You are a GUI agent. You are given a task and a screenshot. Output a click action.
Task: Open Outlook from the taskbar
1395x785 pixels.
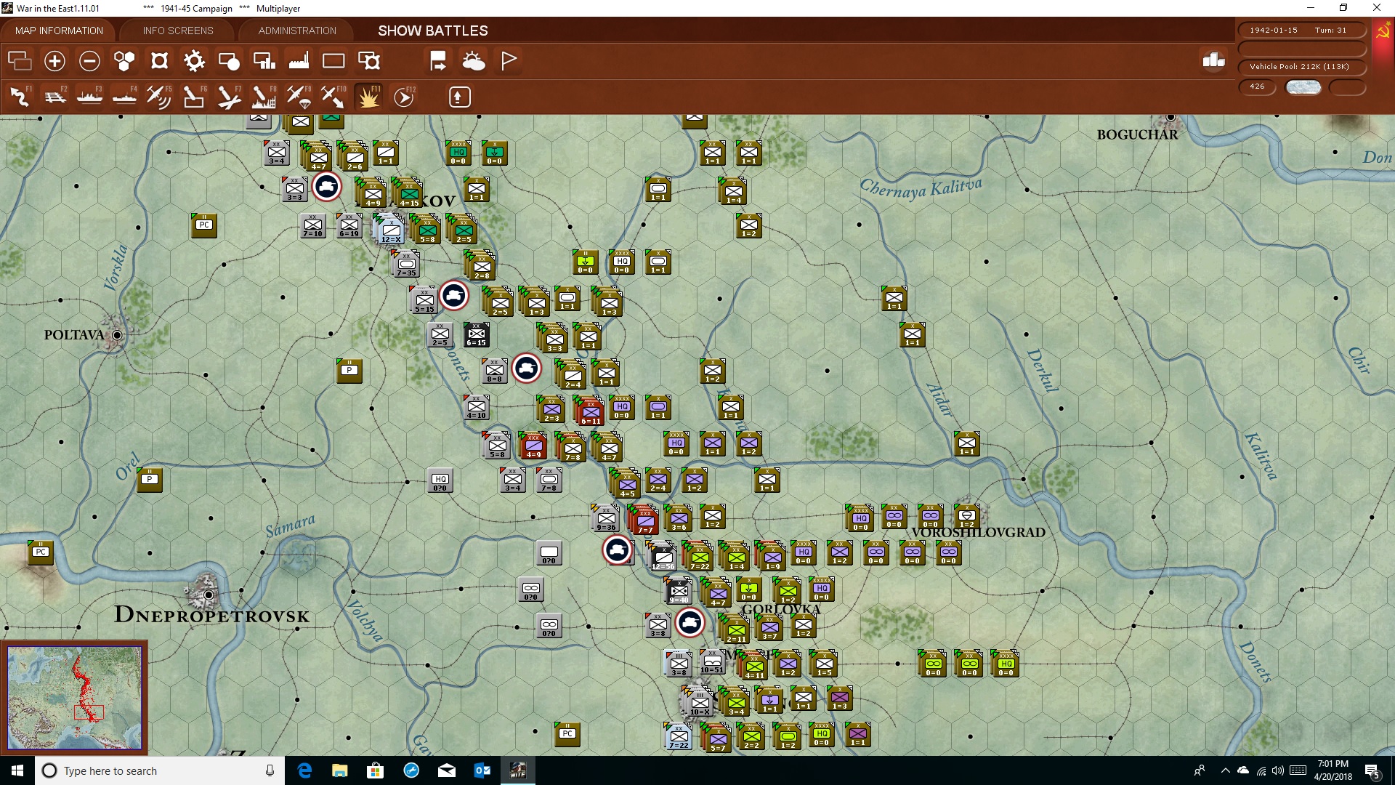point(482,770)
